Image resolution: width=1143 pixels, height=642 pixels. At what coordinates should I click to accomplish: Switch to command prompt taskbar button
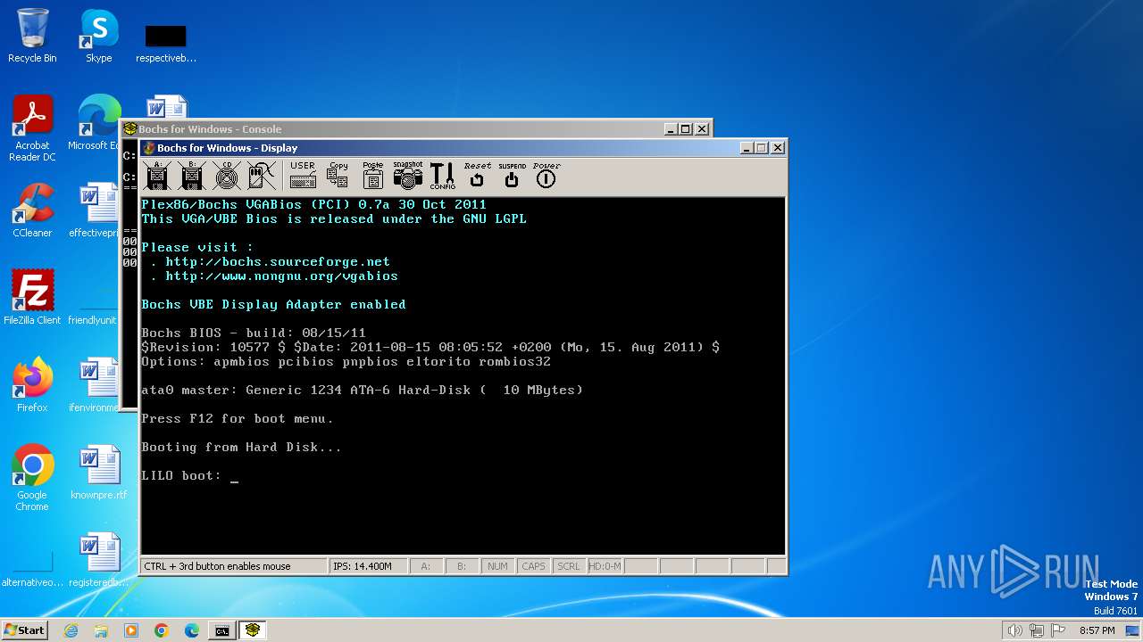coord(222,630)
